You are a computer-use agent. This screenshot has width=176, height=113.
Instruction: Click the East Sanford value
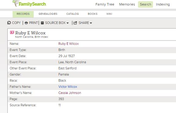pyautogui.click(x=67, y=68)
